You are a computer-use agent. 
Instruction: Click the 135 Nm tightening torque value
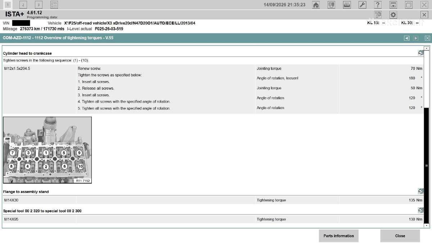pyautogui.click(x=415, y=200)
